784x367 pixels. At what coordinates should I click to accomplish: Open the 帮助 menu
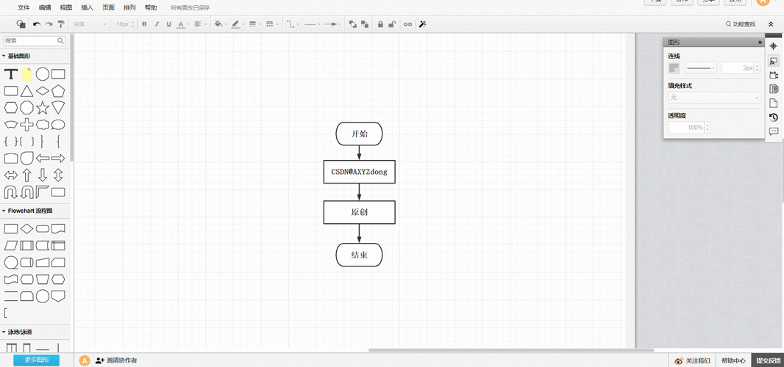(x=151, y=7)
